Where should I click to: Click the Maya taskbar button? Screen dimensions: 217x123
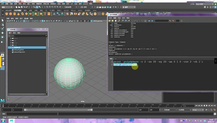click(11, 121)
